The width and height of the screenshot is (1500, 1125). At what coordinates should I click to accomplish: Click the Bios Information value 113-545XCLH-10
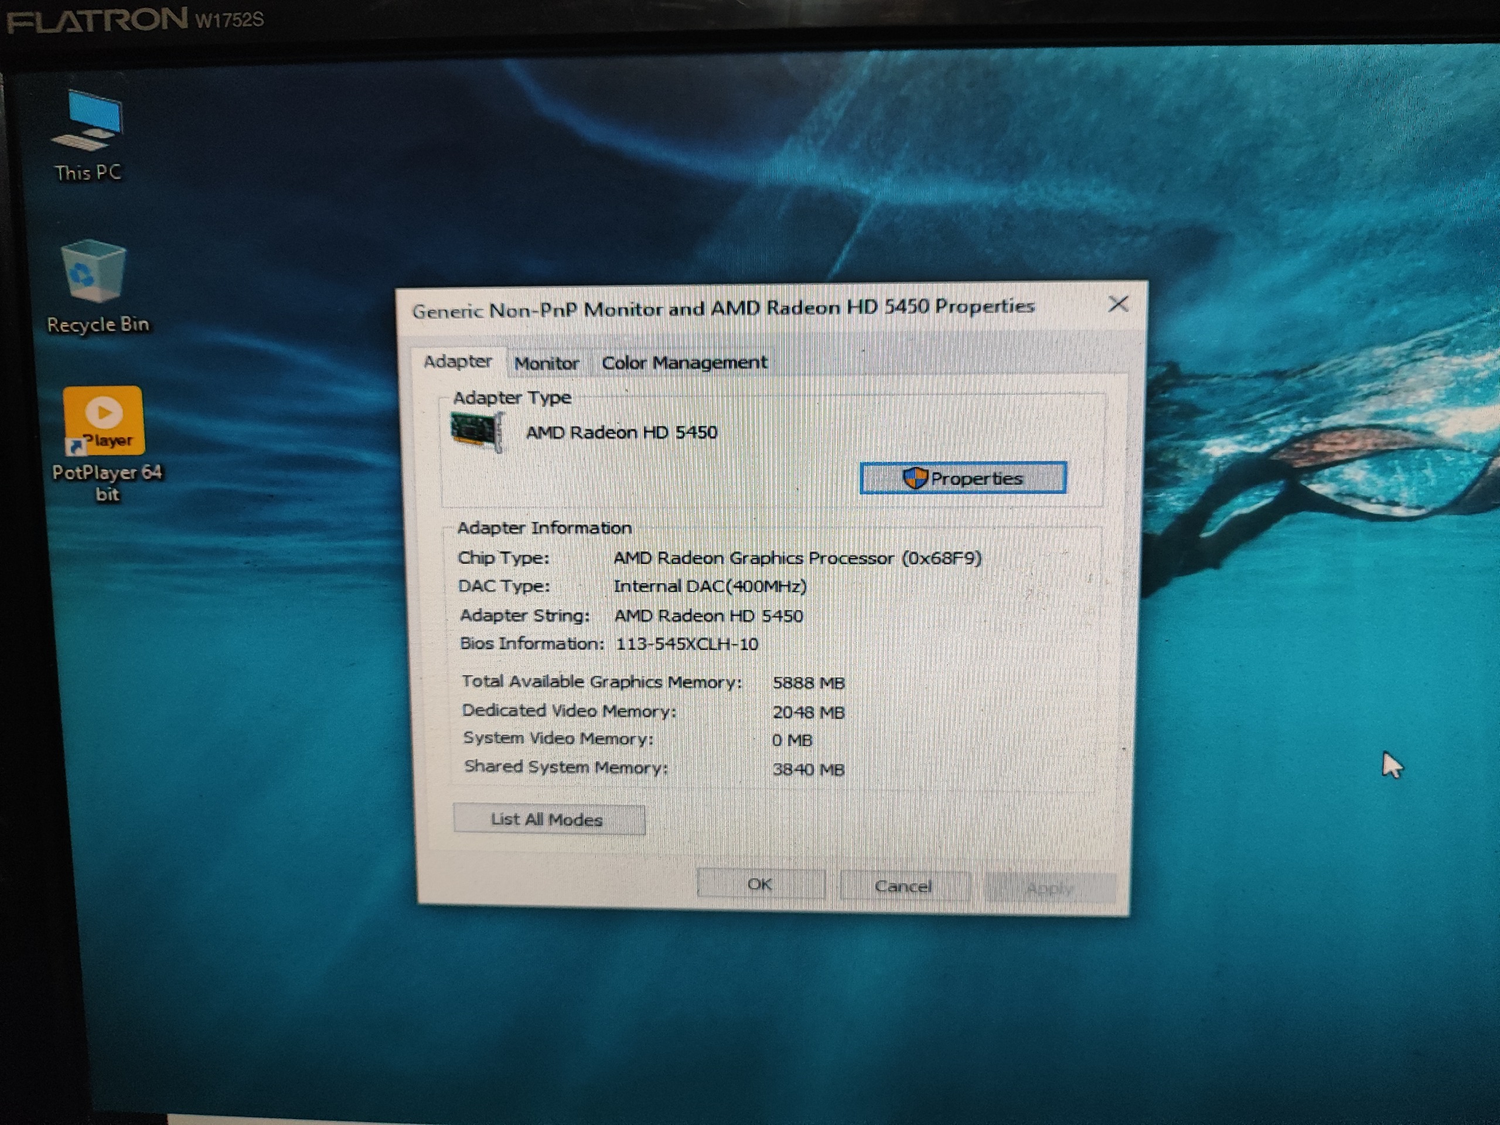point(687,644)
